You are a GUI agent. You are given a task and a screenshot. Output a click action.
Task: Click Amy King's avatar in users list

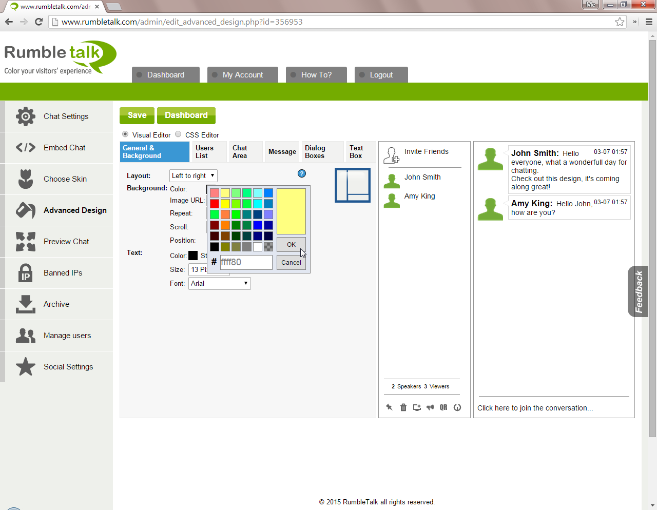(x=392, y=200)
